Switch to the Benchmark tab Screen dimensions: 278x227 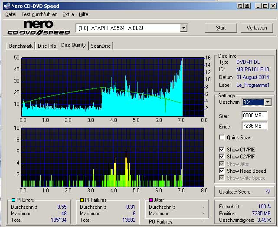[21, 46]
